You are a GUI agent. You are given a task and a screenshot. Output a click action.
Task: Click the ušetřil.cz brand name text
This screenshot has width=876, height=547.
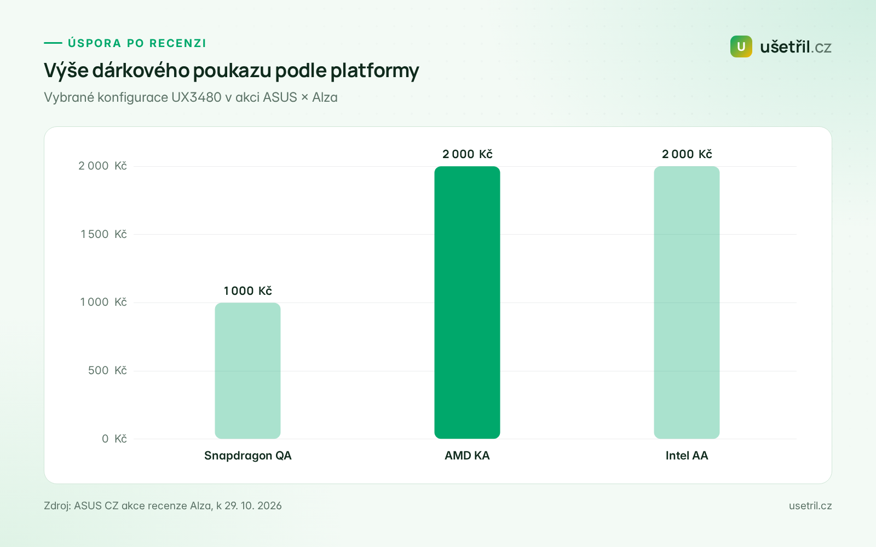(796, 47)
